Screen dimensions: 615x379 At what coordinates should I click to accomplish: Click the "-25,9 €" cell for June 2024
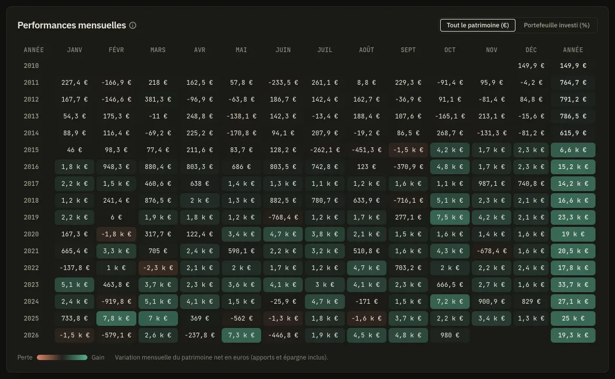(x=283, y=302)
